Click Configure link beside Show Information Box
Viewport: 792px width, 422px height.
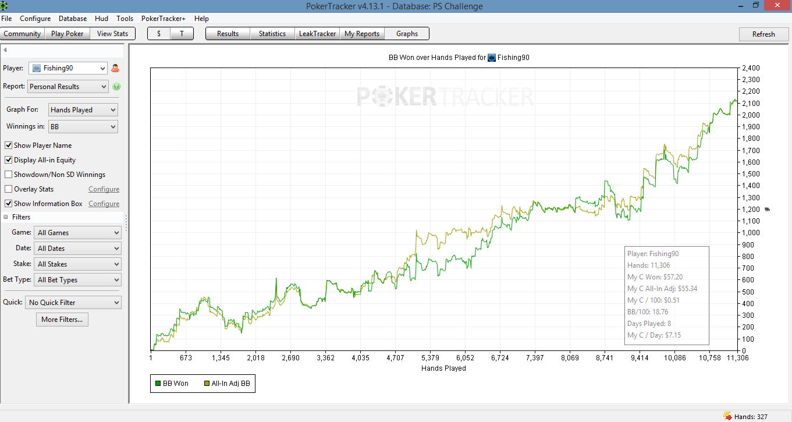pyautogui.click(x=104, y=204)
